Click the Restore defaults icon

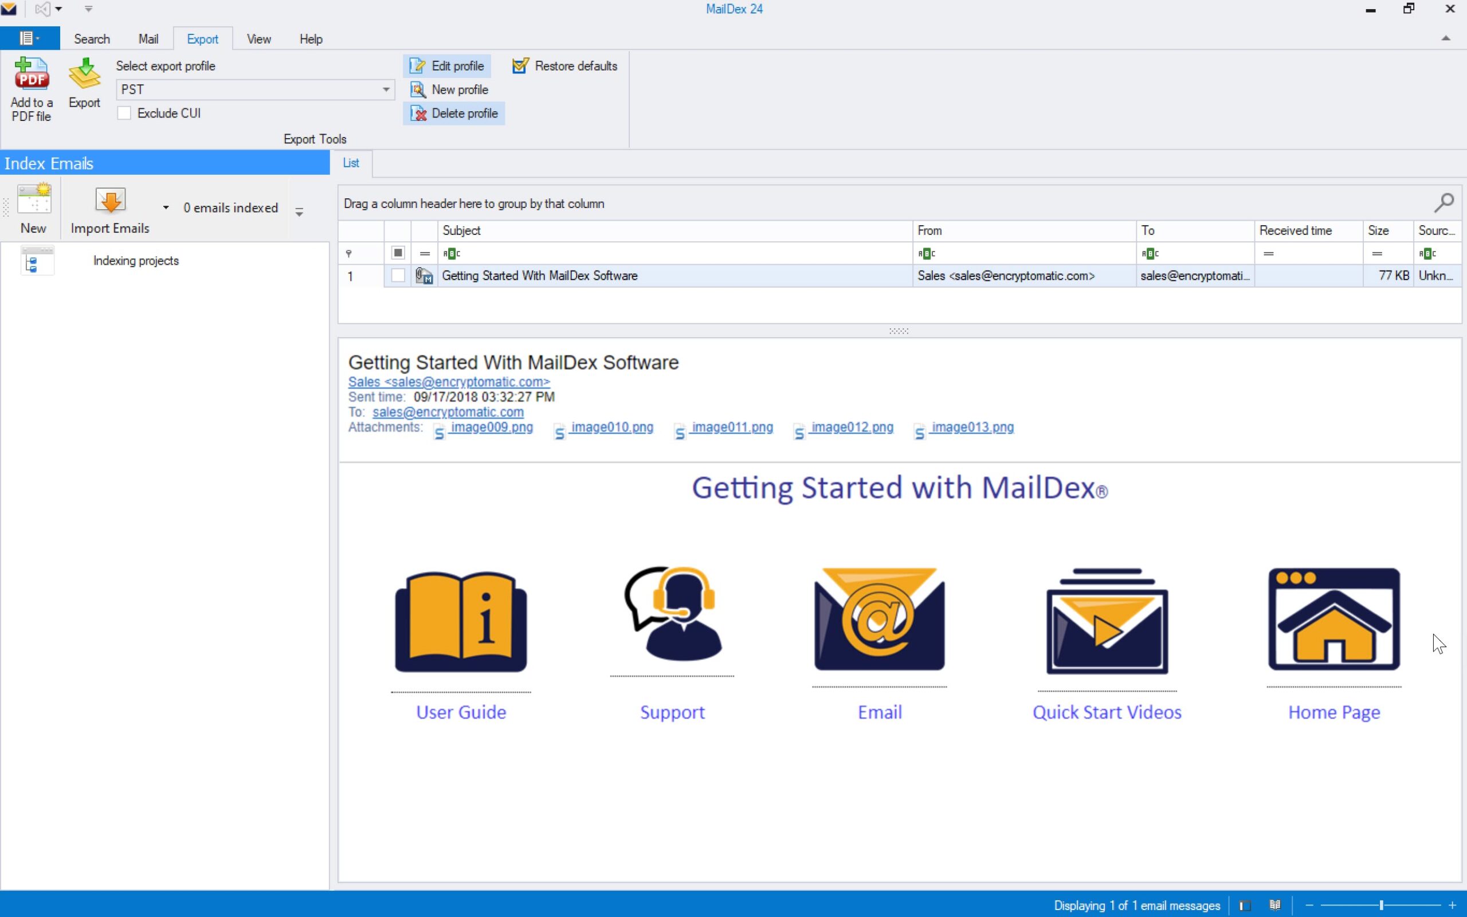click(520, 65)
